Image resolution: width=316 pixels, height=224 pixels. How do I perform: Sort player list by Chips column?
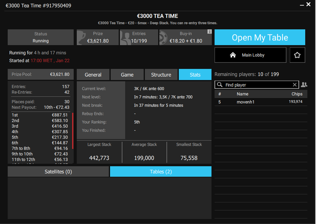tap(297, 94)
